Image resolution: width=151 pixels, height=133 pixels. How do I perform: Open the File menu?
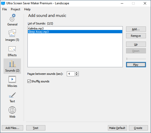(5, 9)
